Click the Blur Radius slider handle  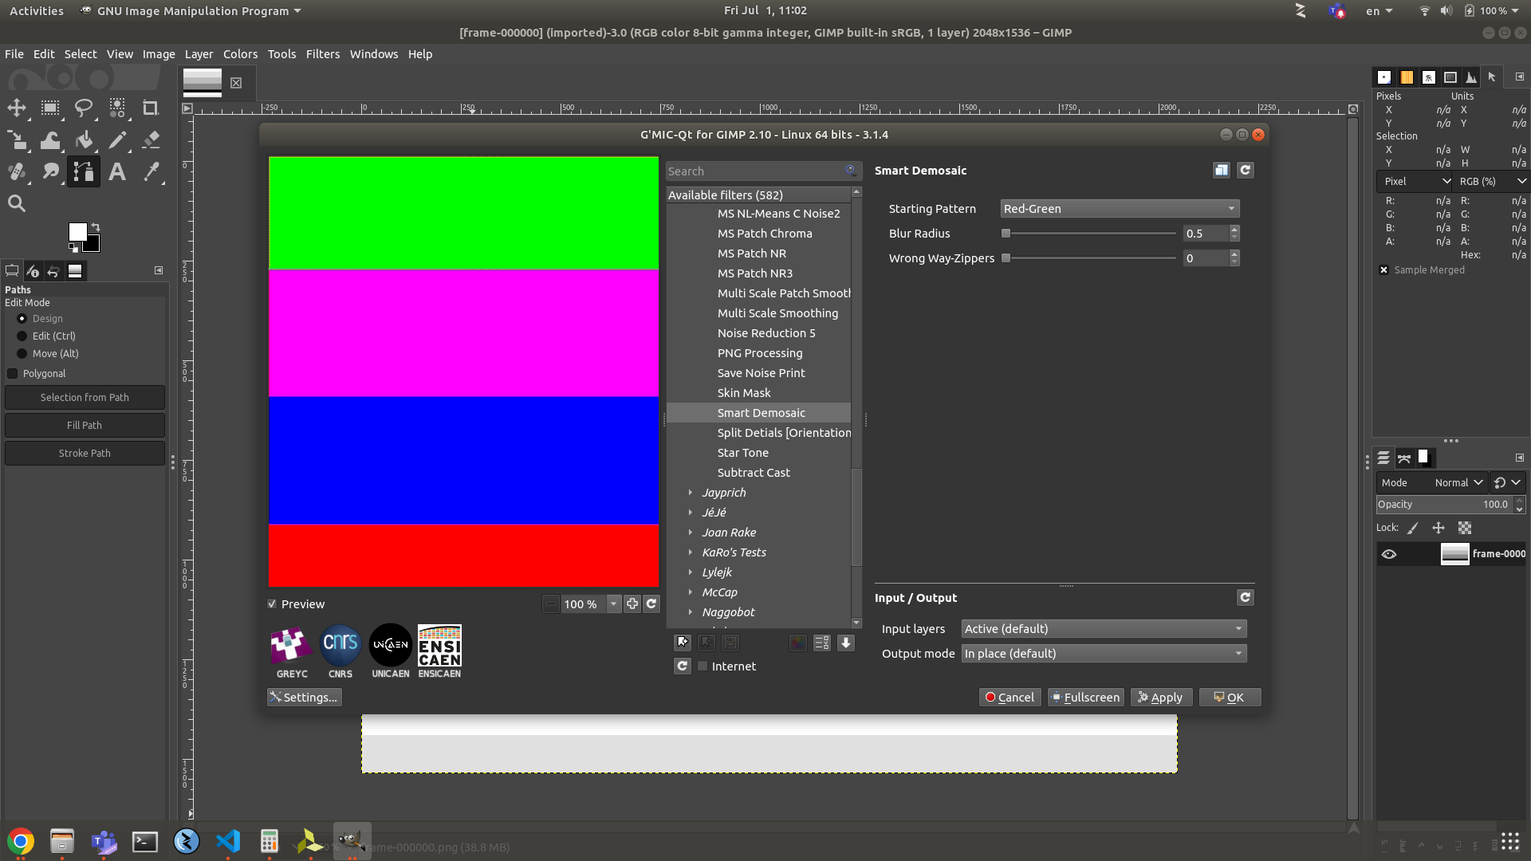[x=1006, y=234]
